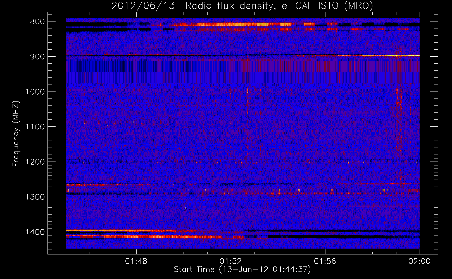Click the 1200 MHz frequency axis label
This screenshot has width=452, height=279.
coord(35,162)
